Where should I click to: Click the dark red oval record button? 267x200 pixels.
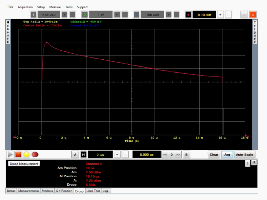click(x=35, y=155)
